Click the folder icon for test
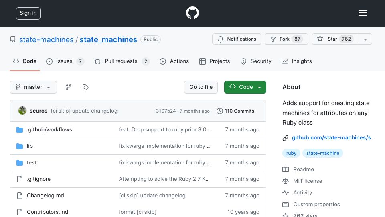 click(x=20, y=163)
